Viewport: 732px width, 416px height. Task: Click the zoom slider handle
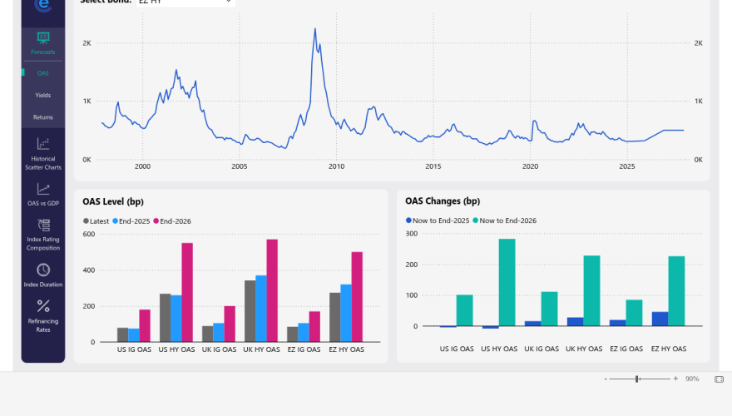coord(637,379)
